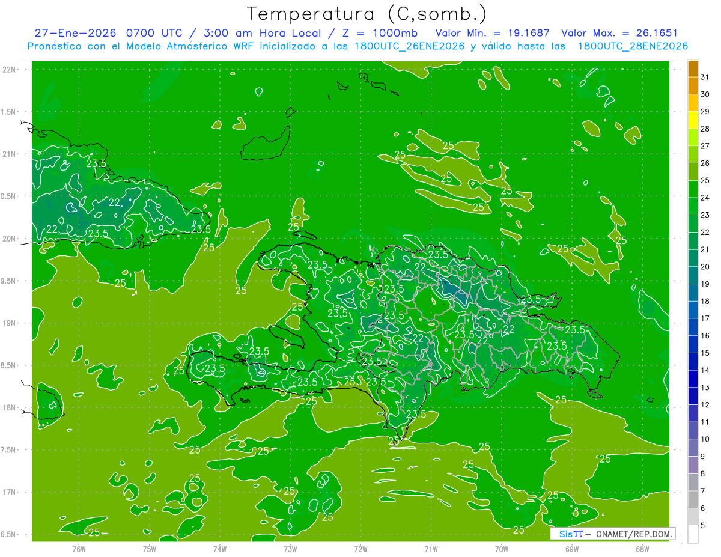Select the 'Valor Min. = 19.1687' readout
Image resolution: width=721 pixels, height=557 pixels.
point(492,34)
